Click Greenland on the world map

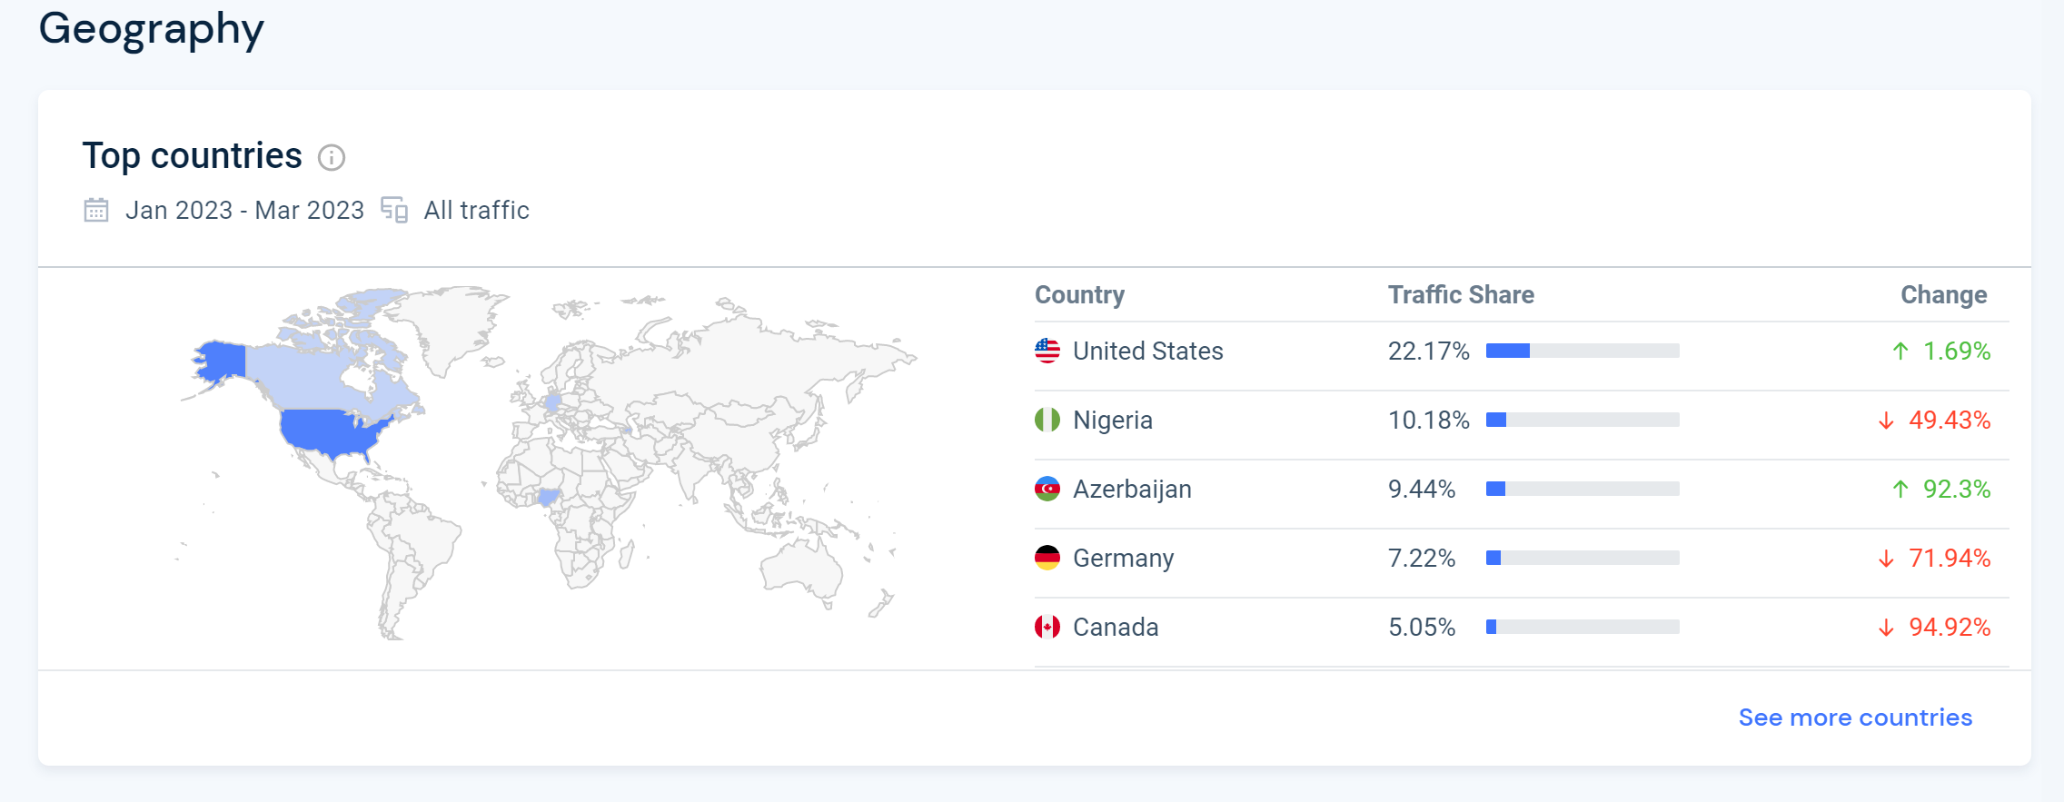(450, 327)
